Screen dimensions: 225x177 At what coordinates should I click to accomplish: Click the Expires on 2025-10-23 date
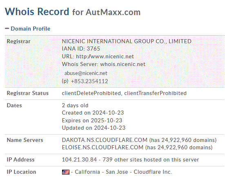[x=92, y=120]
